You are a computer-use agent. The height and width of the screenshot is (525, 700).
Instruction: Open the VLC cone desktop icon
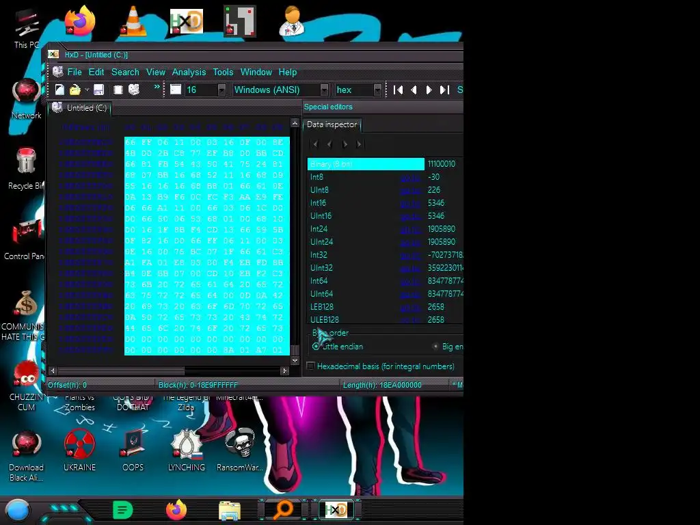[x=133, y=21]
